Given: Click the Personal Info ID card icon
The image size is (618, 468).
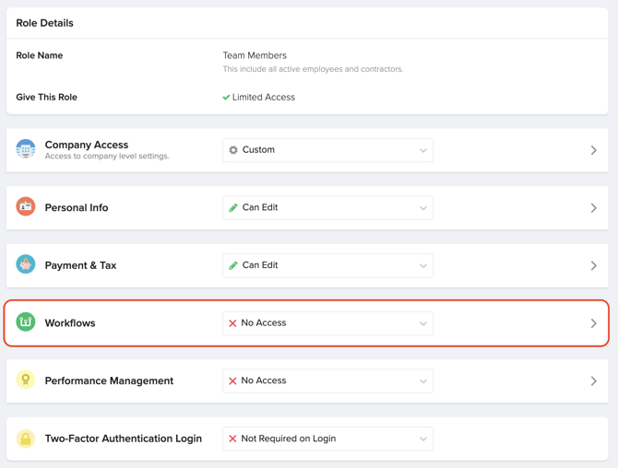Looking at the screenshot, I should (26, 206).
